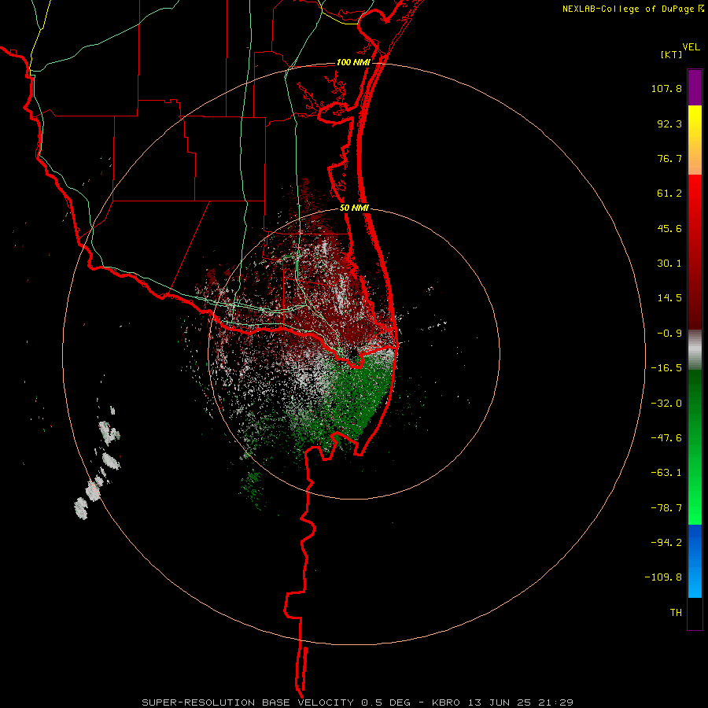Click the -16.5 velocity scale value

[x=666, y=368]
